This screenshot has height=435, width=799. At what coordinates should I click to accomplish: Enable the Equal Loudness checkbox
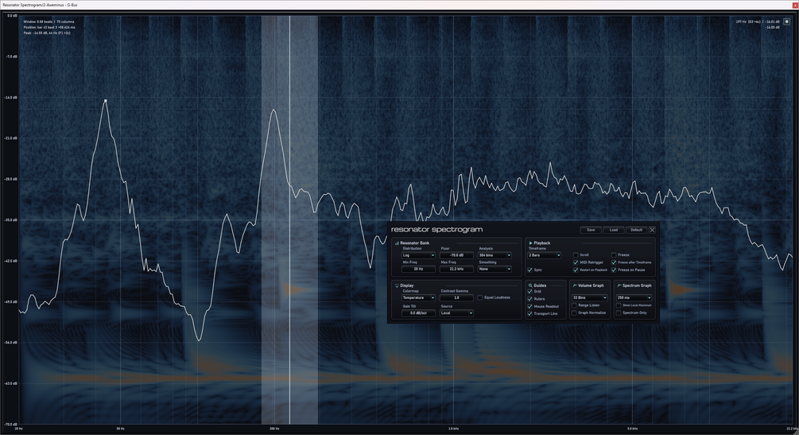click(480, 297)
